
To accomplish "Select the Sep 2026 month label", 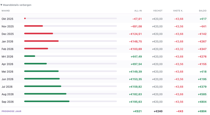I will coord(8,102).
